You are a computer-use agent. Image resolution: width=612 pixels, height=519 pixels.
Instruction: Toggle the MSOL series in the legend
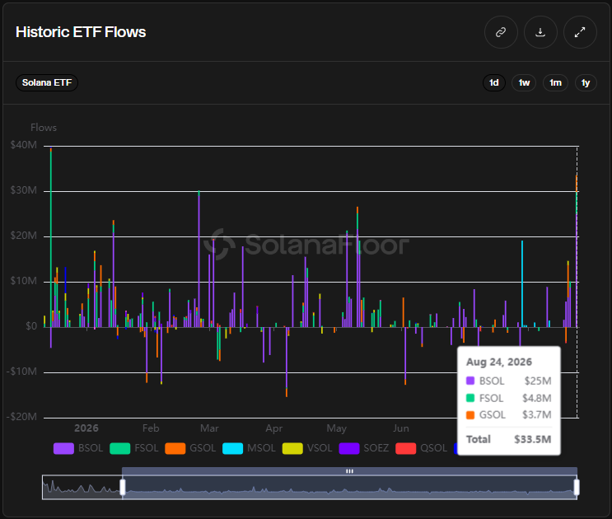point(249,448)
